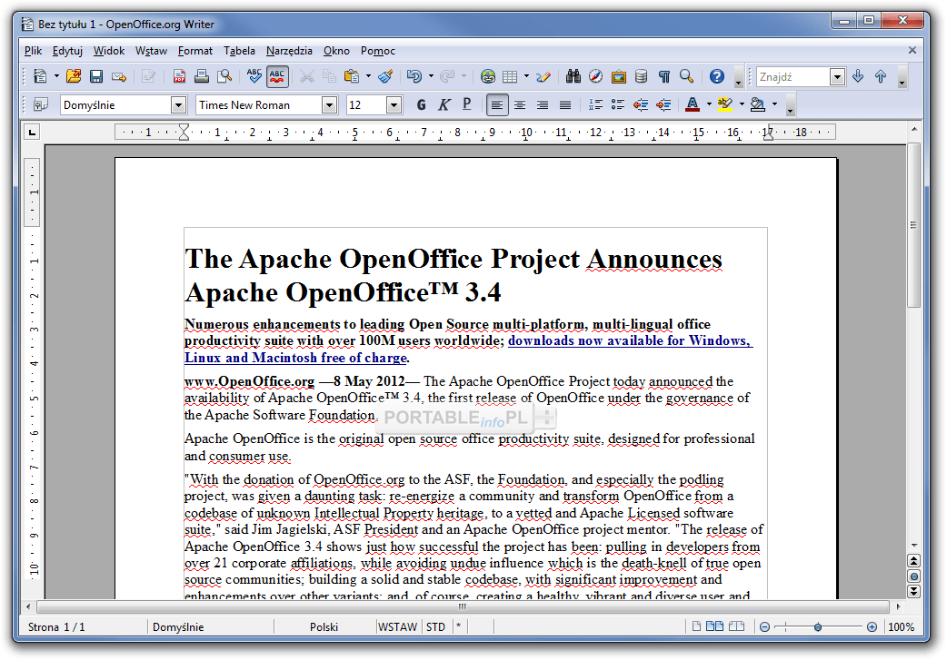This screenshot has width=947, height=660.
Task: Click the Open file folder icon
Action: point(74,76)
